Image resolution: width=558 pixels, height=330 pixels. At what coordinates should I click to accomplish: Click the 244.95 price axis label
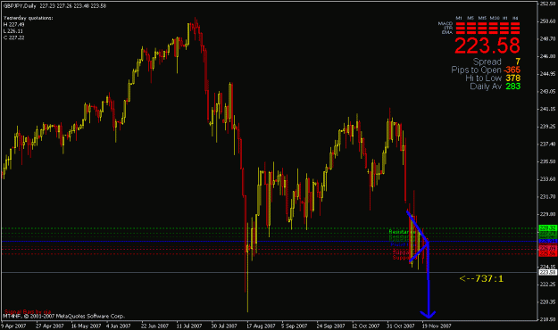pos(547,74)
